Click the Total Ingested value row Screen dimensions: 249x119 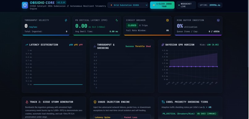(x=46, y=32)
